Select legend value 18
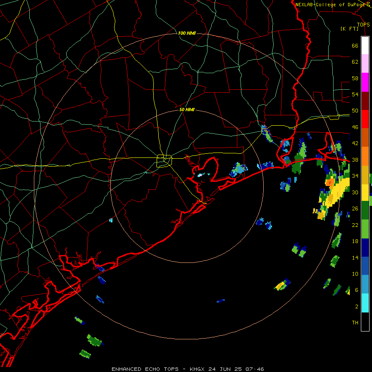Viewport: 372px width, 372px height. (355, 241)
